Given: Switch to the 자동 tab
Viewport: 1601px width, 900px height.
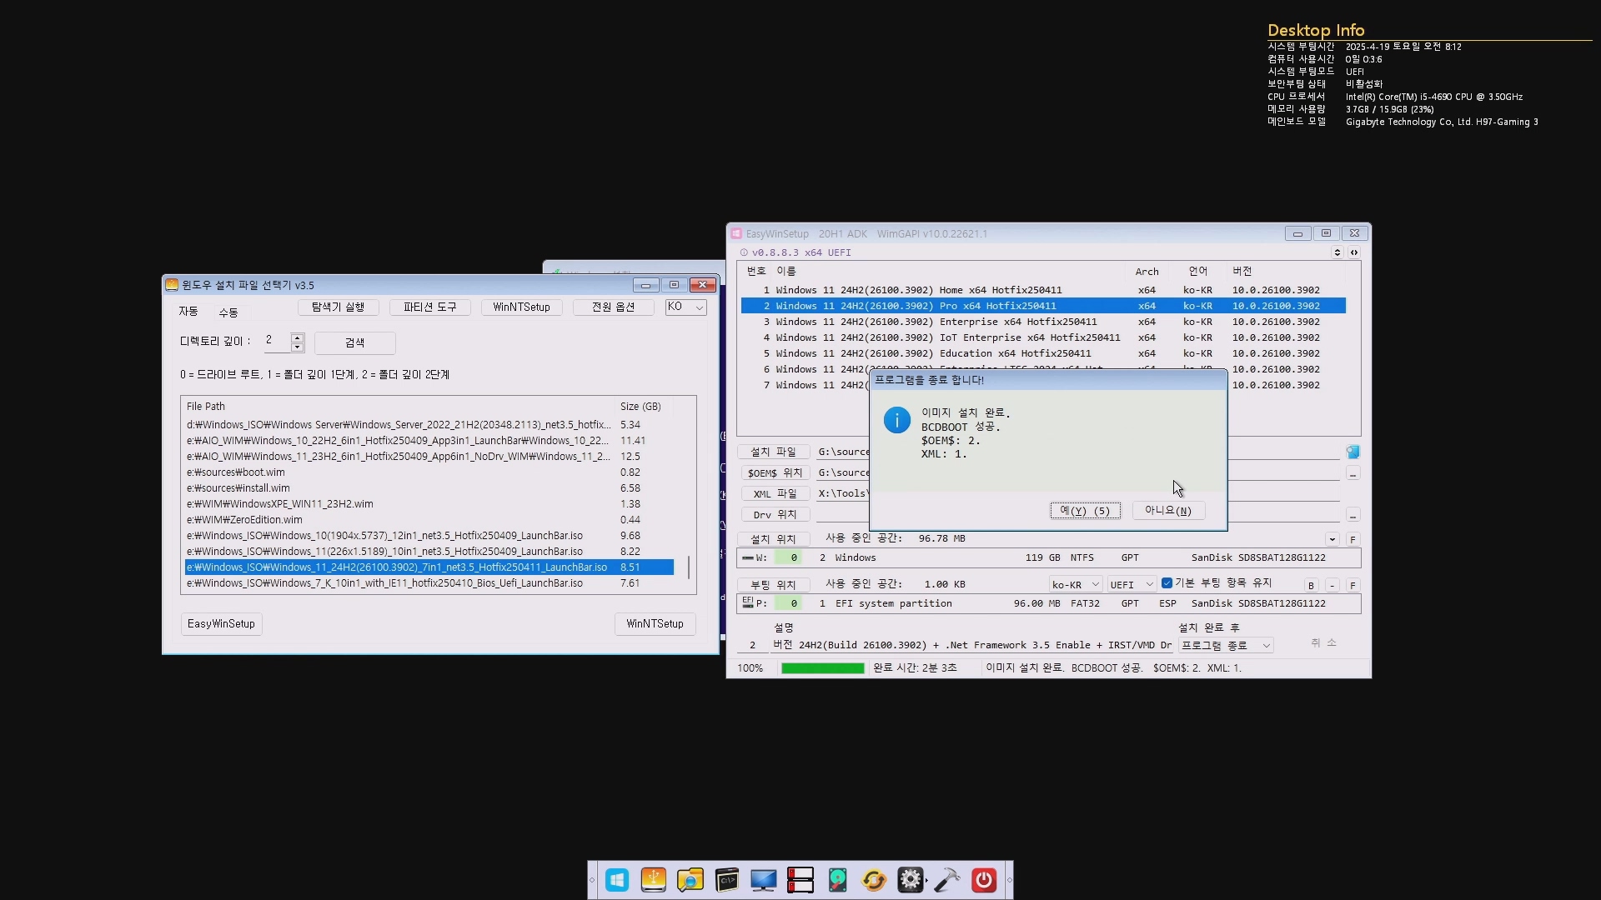Looking at the screenshot, I should [188, 312].
